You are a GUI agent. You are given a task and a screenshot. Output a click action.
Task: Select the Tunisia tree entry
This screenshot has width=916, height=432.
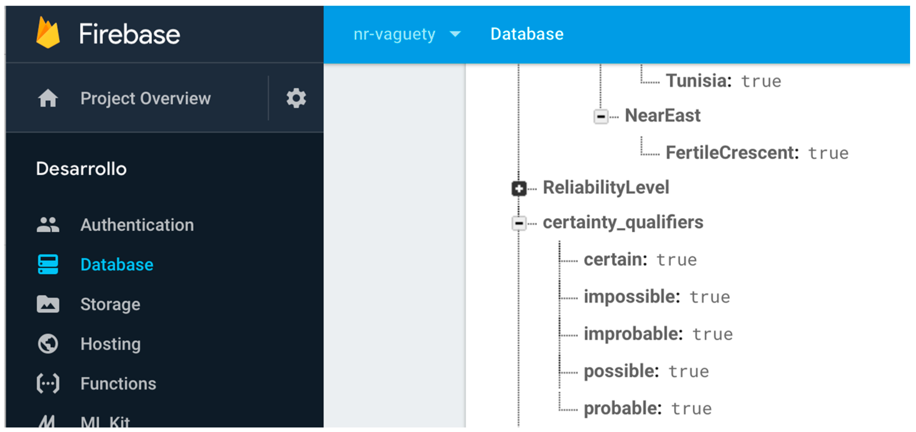[699, 81]
